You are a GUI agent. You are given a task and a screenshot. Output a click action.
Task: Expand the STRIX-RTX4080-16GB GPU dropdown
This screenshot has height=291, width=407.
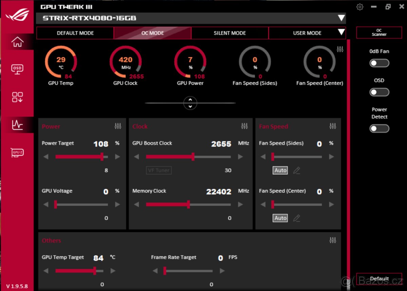click(341, 18)
